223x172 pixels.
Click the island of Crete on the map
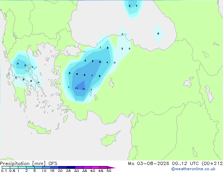38,128
